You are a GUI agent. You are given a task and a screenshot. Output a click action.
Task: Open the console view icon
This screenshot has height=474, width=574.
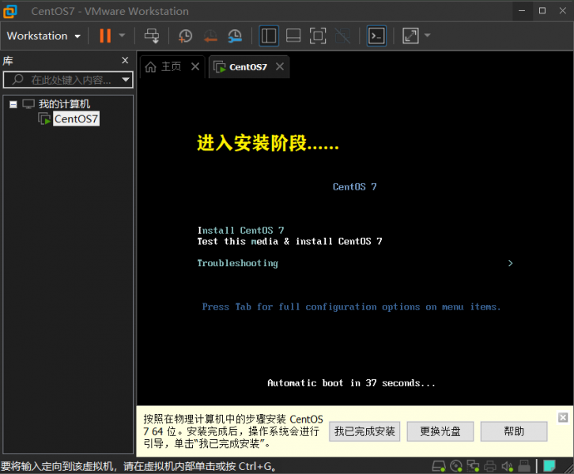tap(377, 36)
